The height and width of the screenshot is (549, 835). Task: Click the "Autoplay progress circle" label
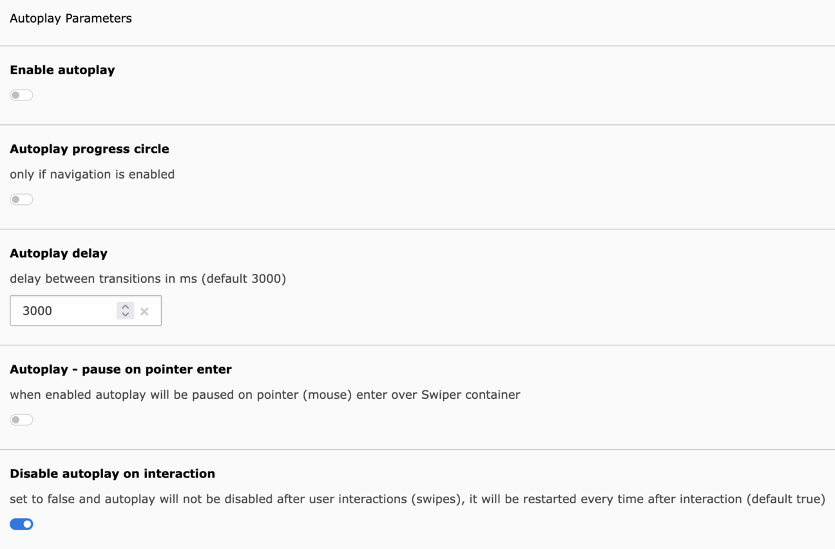click(90, 149)
